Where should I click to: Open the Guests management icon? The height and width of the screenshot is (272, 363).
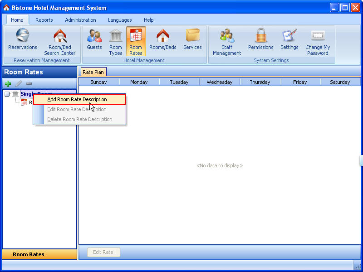click(x=94, y=40)
